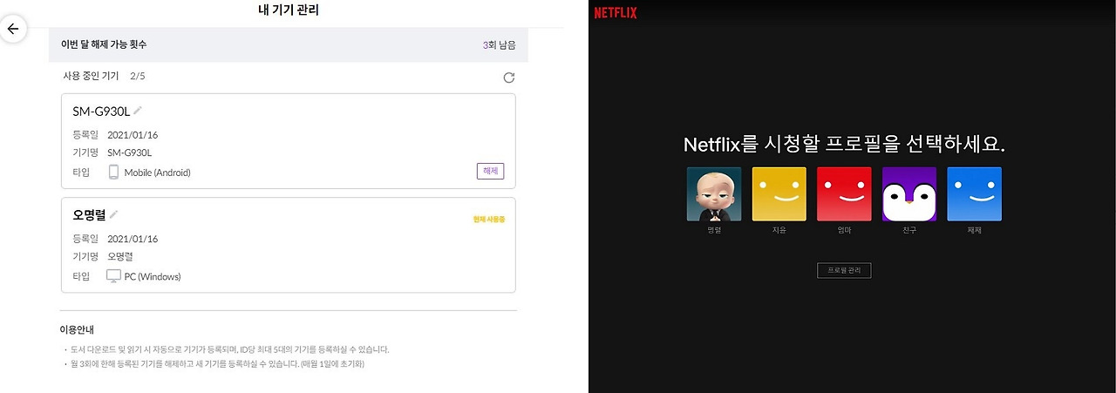This screenshot has height=393, width=1116.
Task: Click the usage note about ID당 최대 5대 registration
Action: pyautogui.click(x=230, y=349)
